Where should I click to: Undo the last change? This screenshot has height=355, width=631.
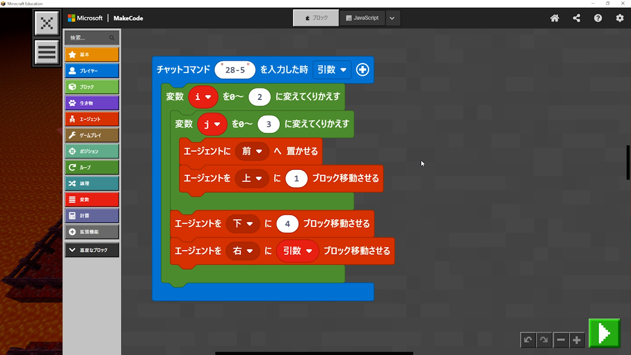(x=528, y=340)
